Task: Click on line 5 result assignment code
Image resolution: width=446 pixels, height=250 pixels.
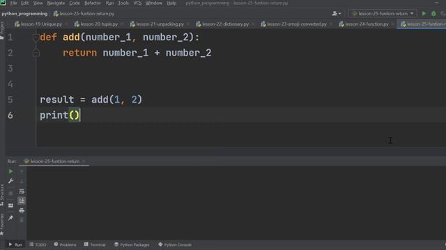Action: coord(91,100)
